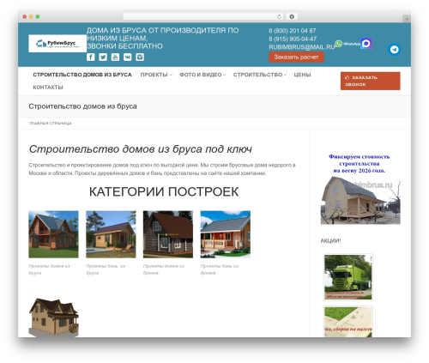This screenshot has width=429, height=363.
Task: Open the green truck delivery promo image
Action: (348, 277)
